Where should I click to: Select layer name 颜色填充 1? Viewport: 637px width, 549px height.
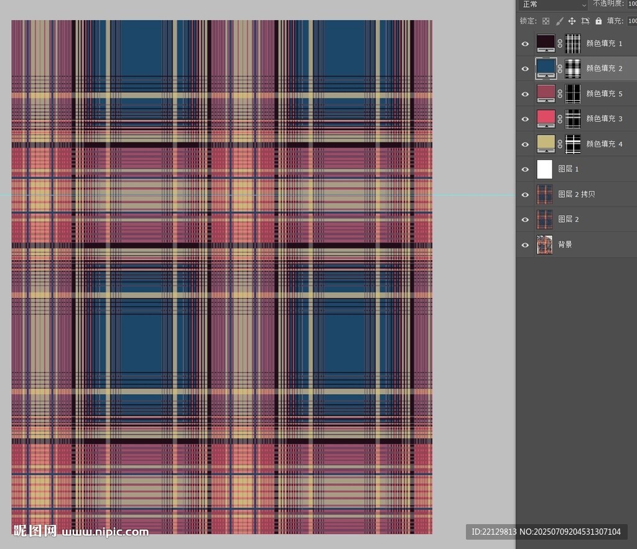click(x=604, y=44)
